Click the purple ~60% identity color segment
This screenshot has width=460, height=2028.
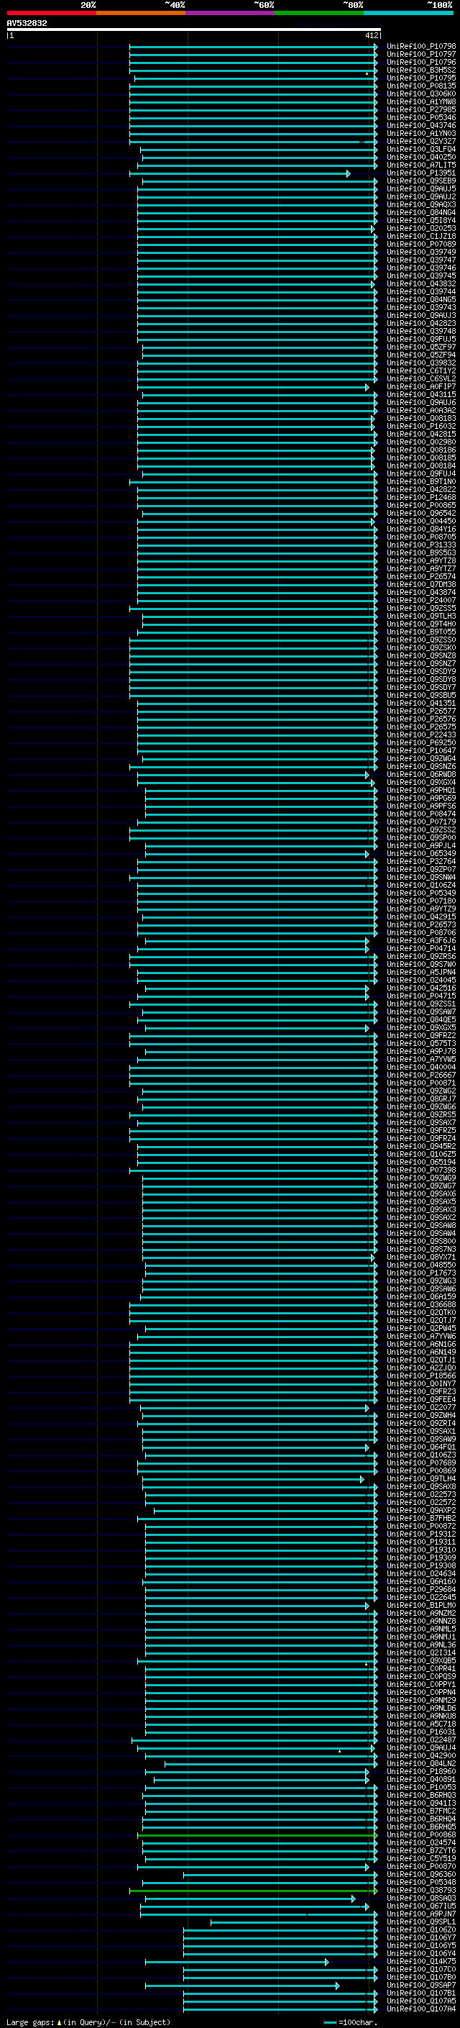pyautogui.click(x=231, y=13)
